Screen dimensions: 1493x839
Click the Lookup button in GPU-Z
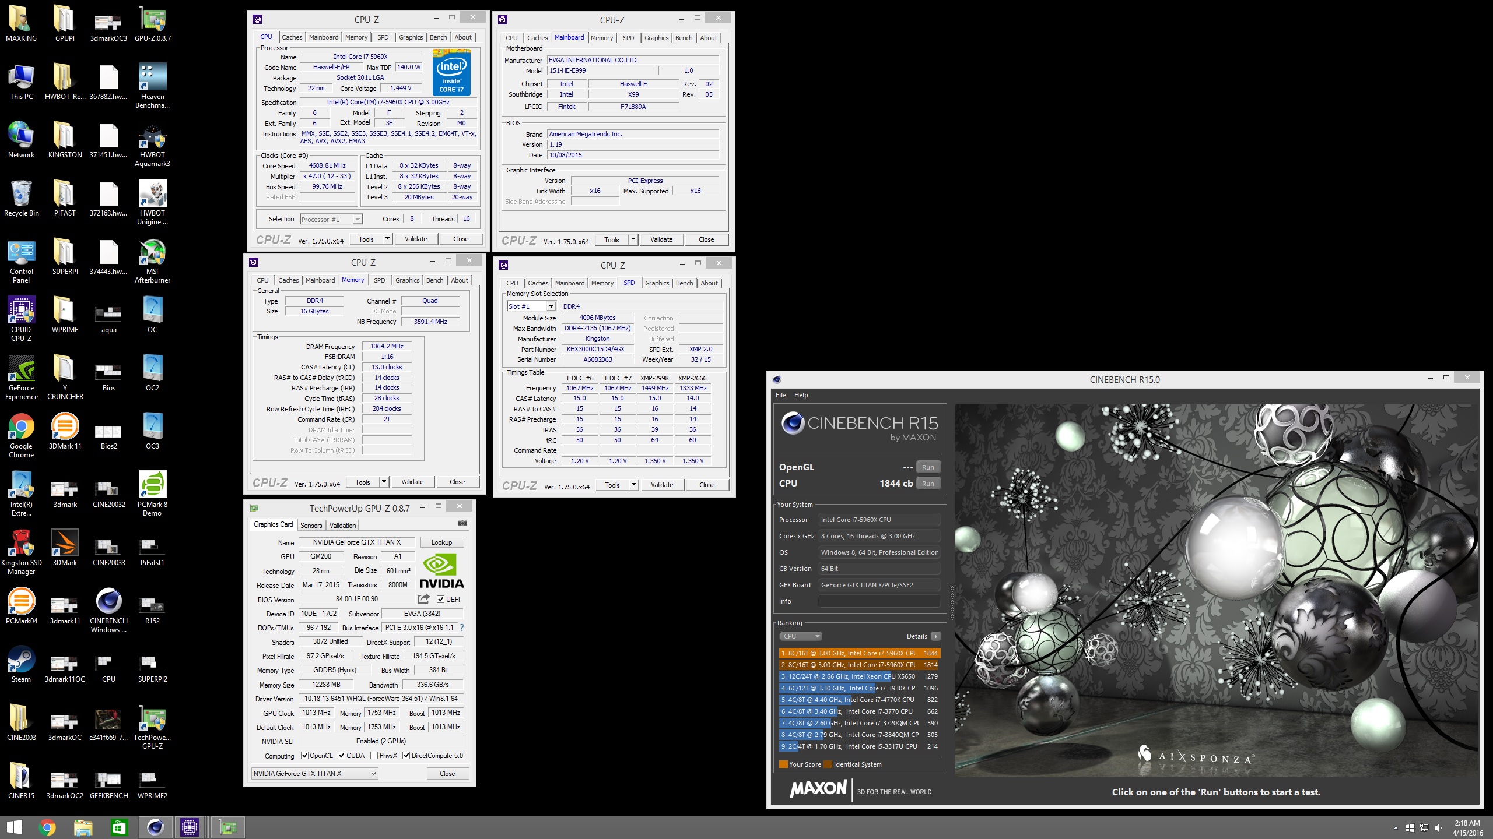coord(441,542)
